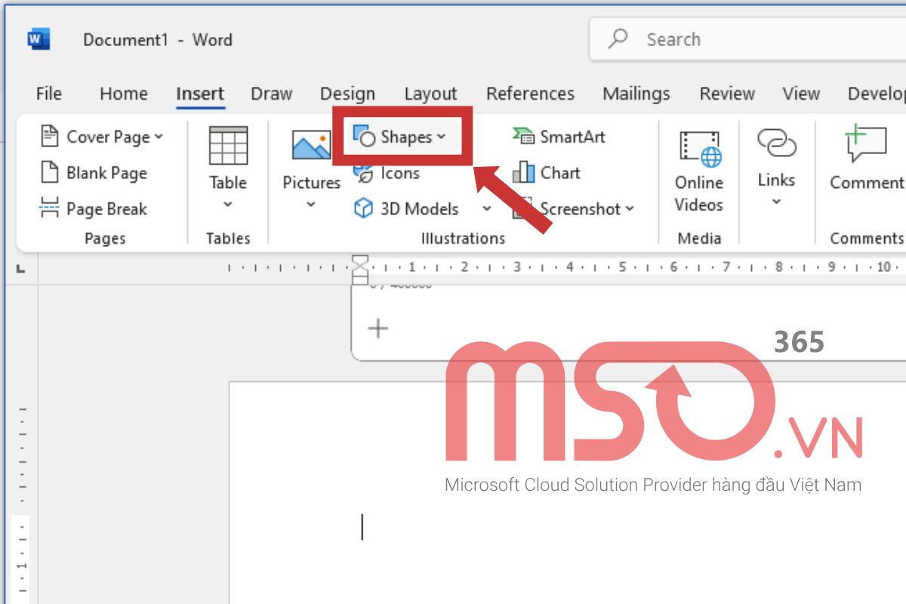This screenshot has height=604, width=906.
Task: Switch to the View tab
Action: pos(801,94)
